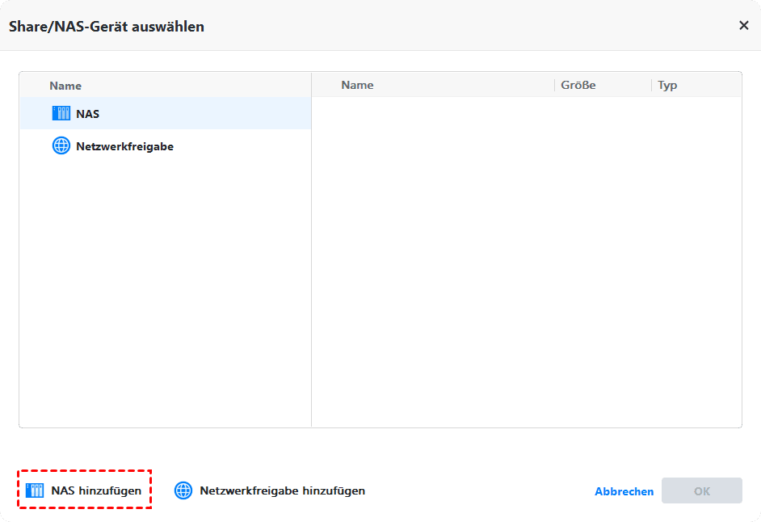Viewport: 761px width, 522px height.
Task: Close the Share/NAS-Gerät auswählen dialog
Action: pyautogui.click(x=743, y=26)
